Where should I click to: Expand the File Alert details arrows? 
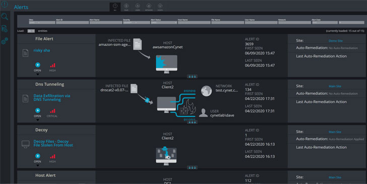tap(192, 76)
